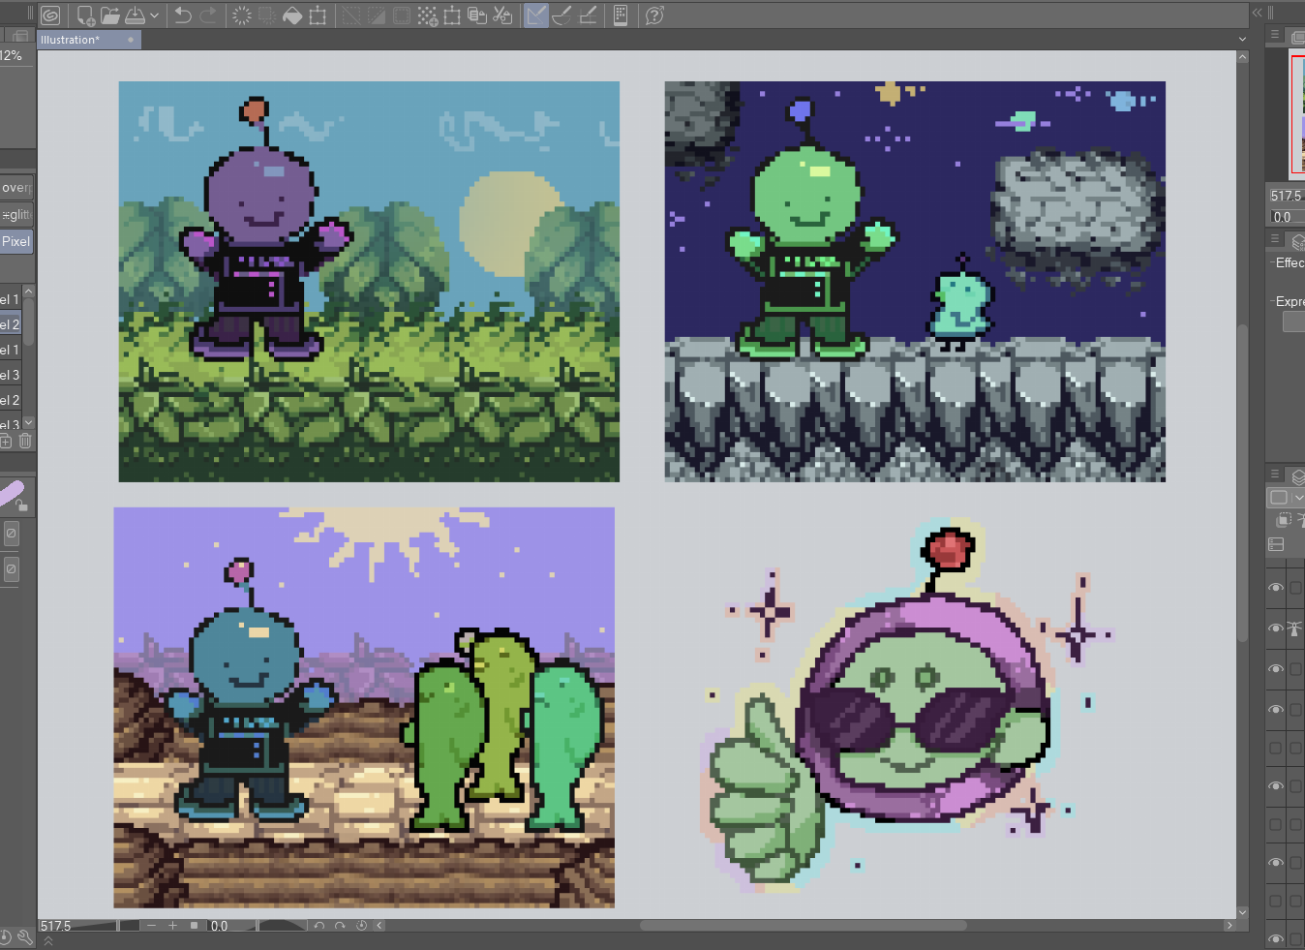Click the Copy icon in the command bar

[x=477, y=15]
